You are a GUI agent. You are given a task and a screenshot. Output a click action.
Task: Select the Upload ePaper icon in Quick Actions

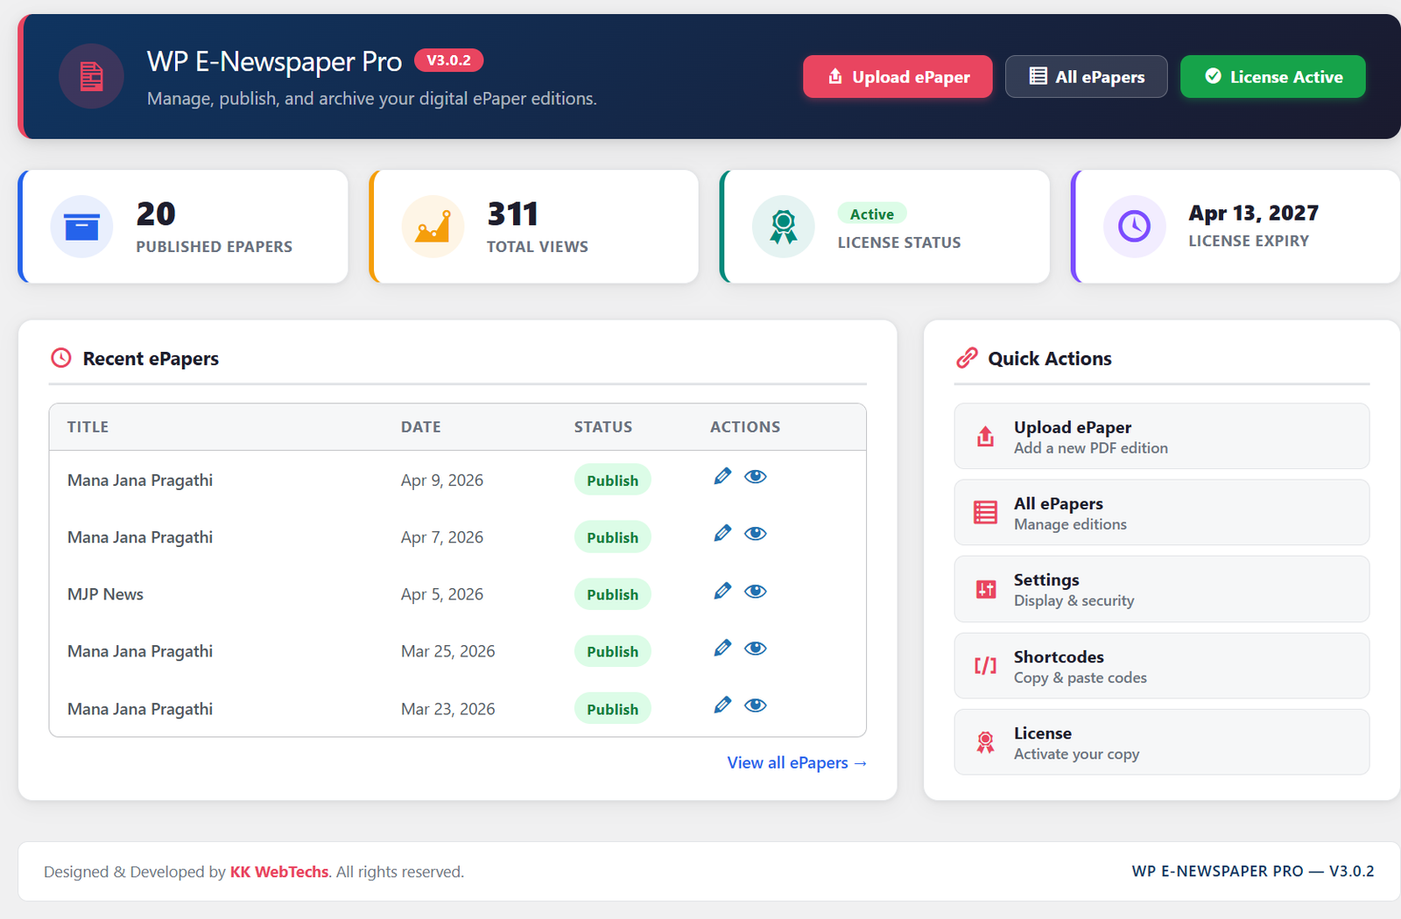click(x=985, y=436)
